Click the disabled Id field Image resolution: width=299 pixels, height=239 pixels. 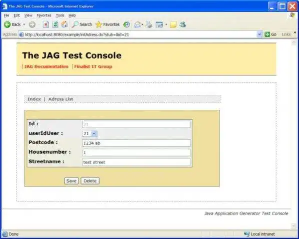pos(136,124)
